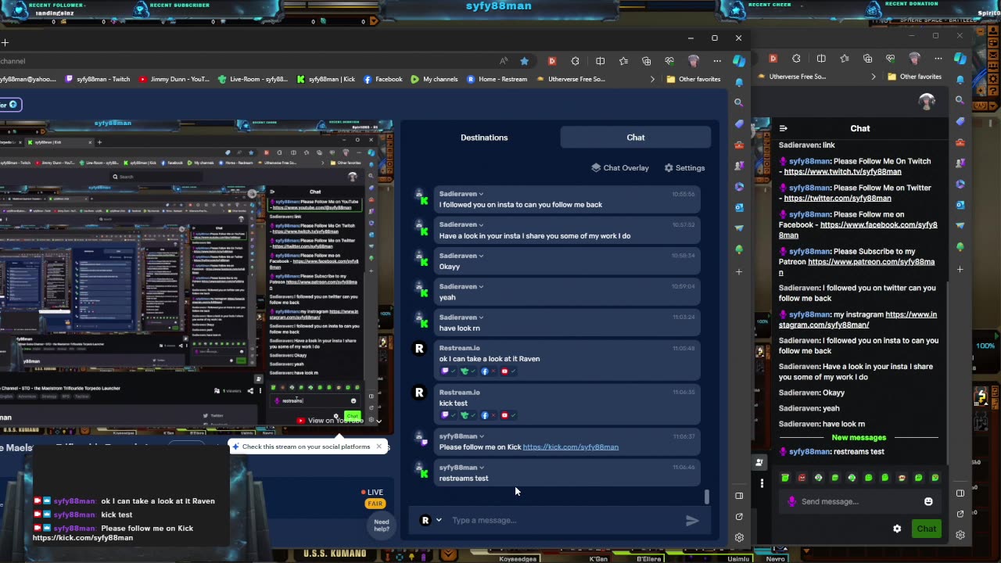Open the Outlook icon in browser sidebar
Viewport: 1001px width, 563px height.
tap(739, 207)
